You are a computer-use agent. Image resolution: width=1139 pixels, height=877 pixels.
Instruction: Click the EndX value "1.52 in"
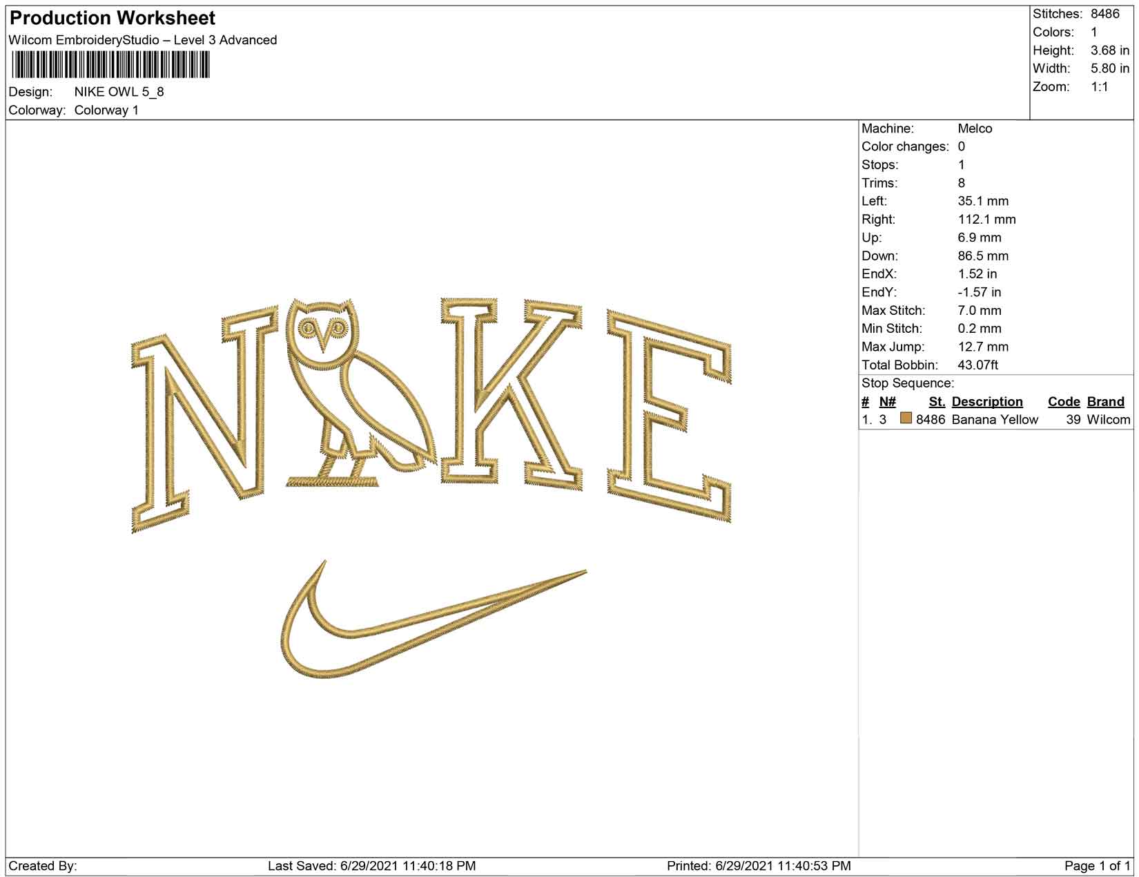(x=977, y=274)
